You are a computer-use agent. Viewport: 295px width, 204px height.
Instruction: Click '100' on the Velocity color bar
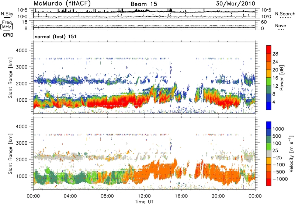coord(277,143)
